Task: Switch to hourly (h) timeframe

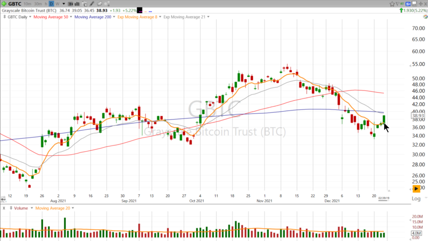Action: pos(46,4)
